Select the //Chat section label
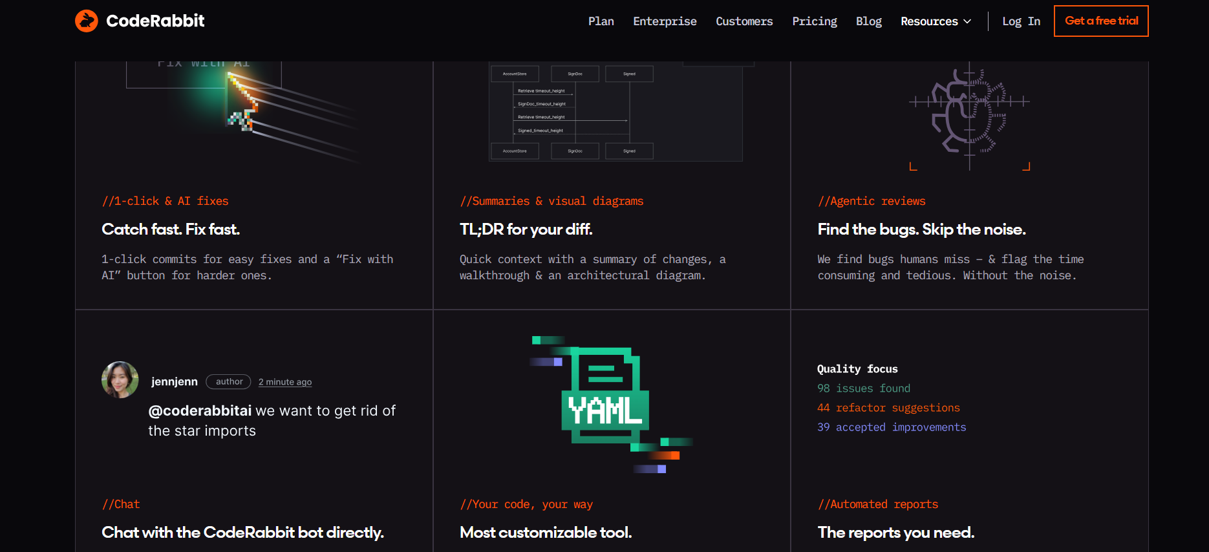The height and width of the screenshot is (552, 1209). [121, 504]
